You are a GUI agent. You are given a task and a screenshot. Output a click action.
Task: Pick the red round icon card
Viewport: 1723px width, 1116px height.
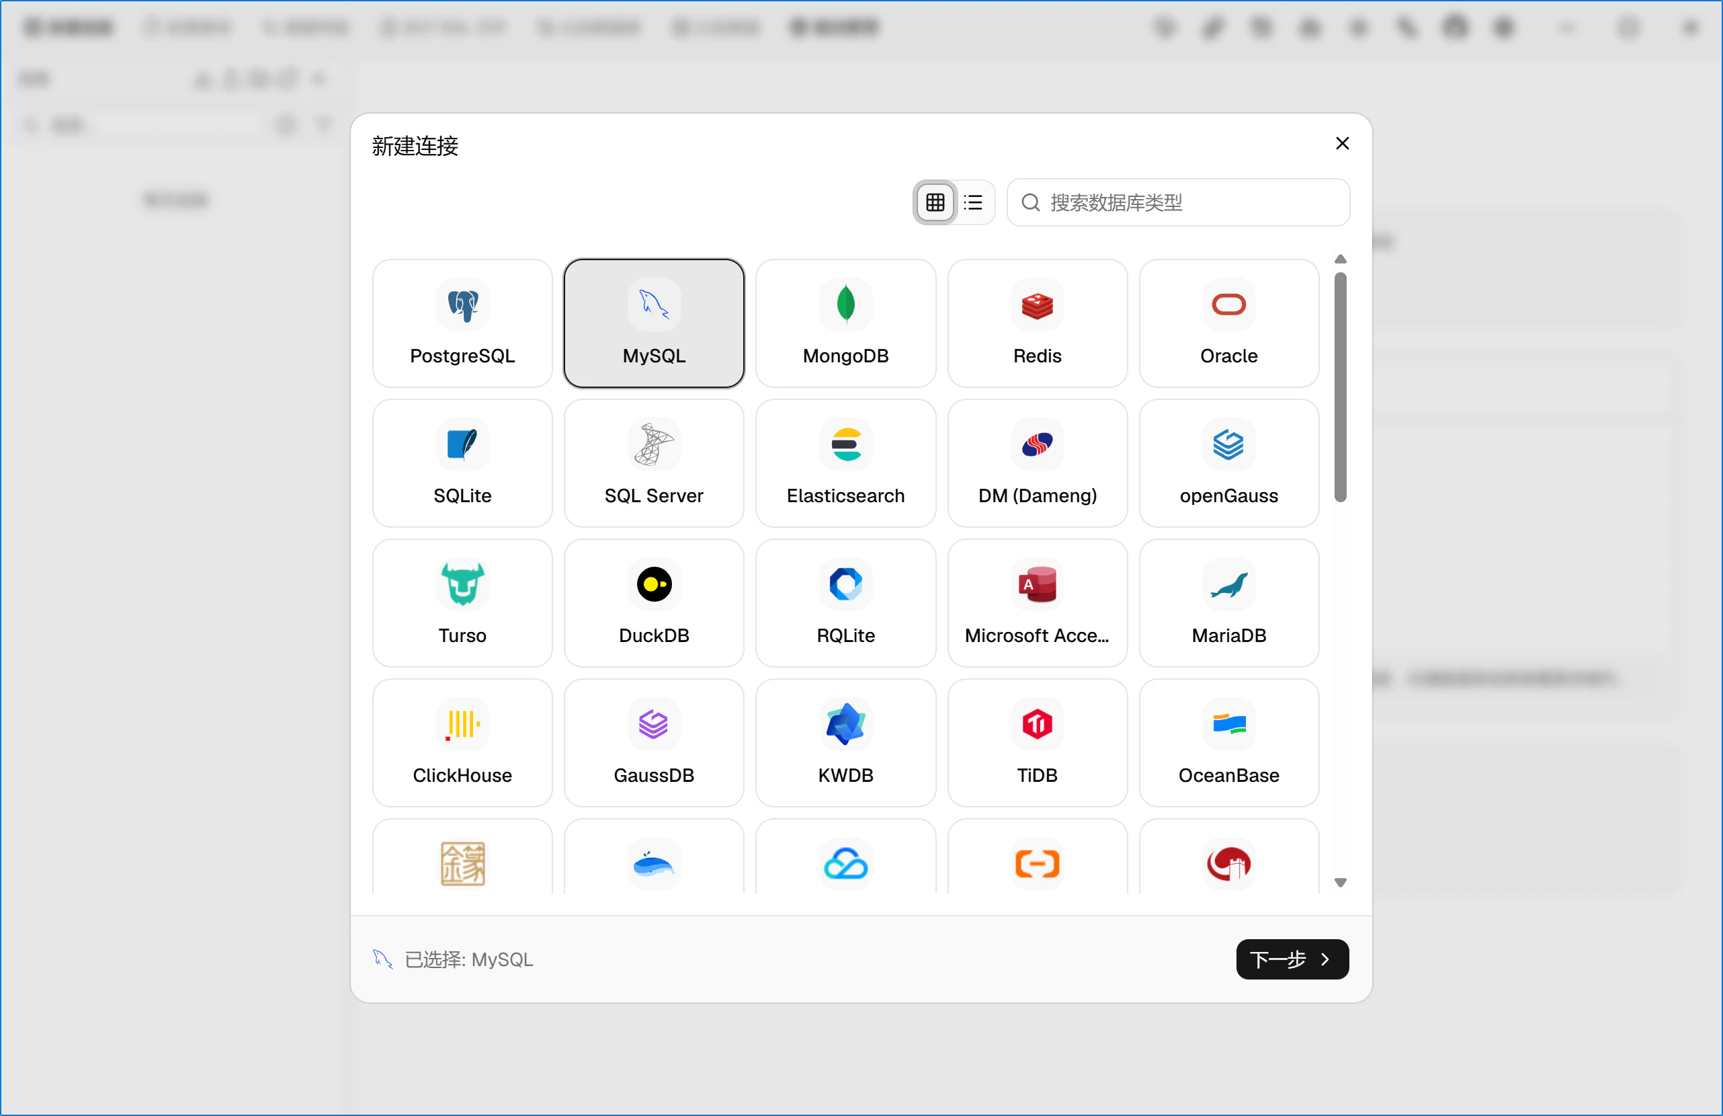click(x=1228, y=856)
